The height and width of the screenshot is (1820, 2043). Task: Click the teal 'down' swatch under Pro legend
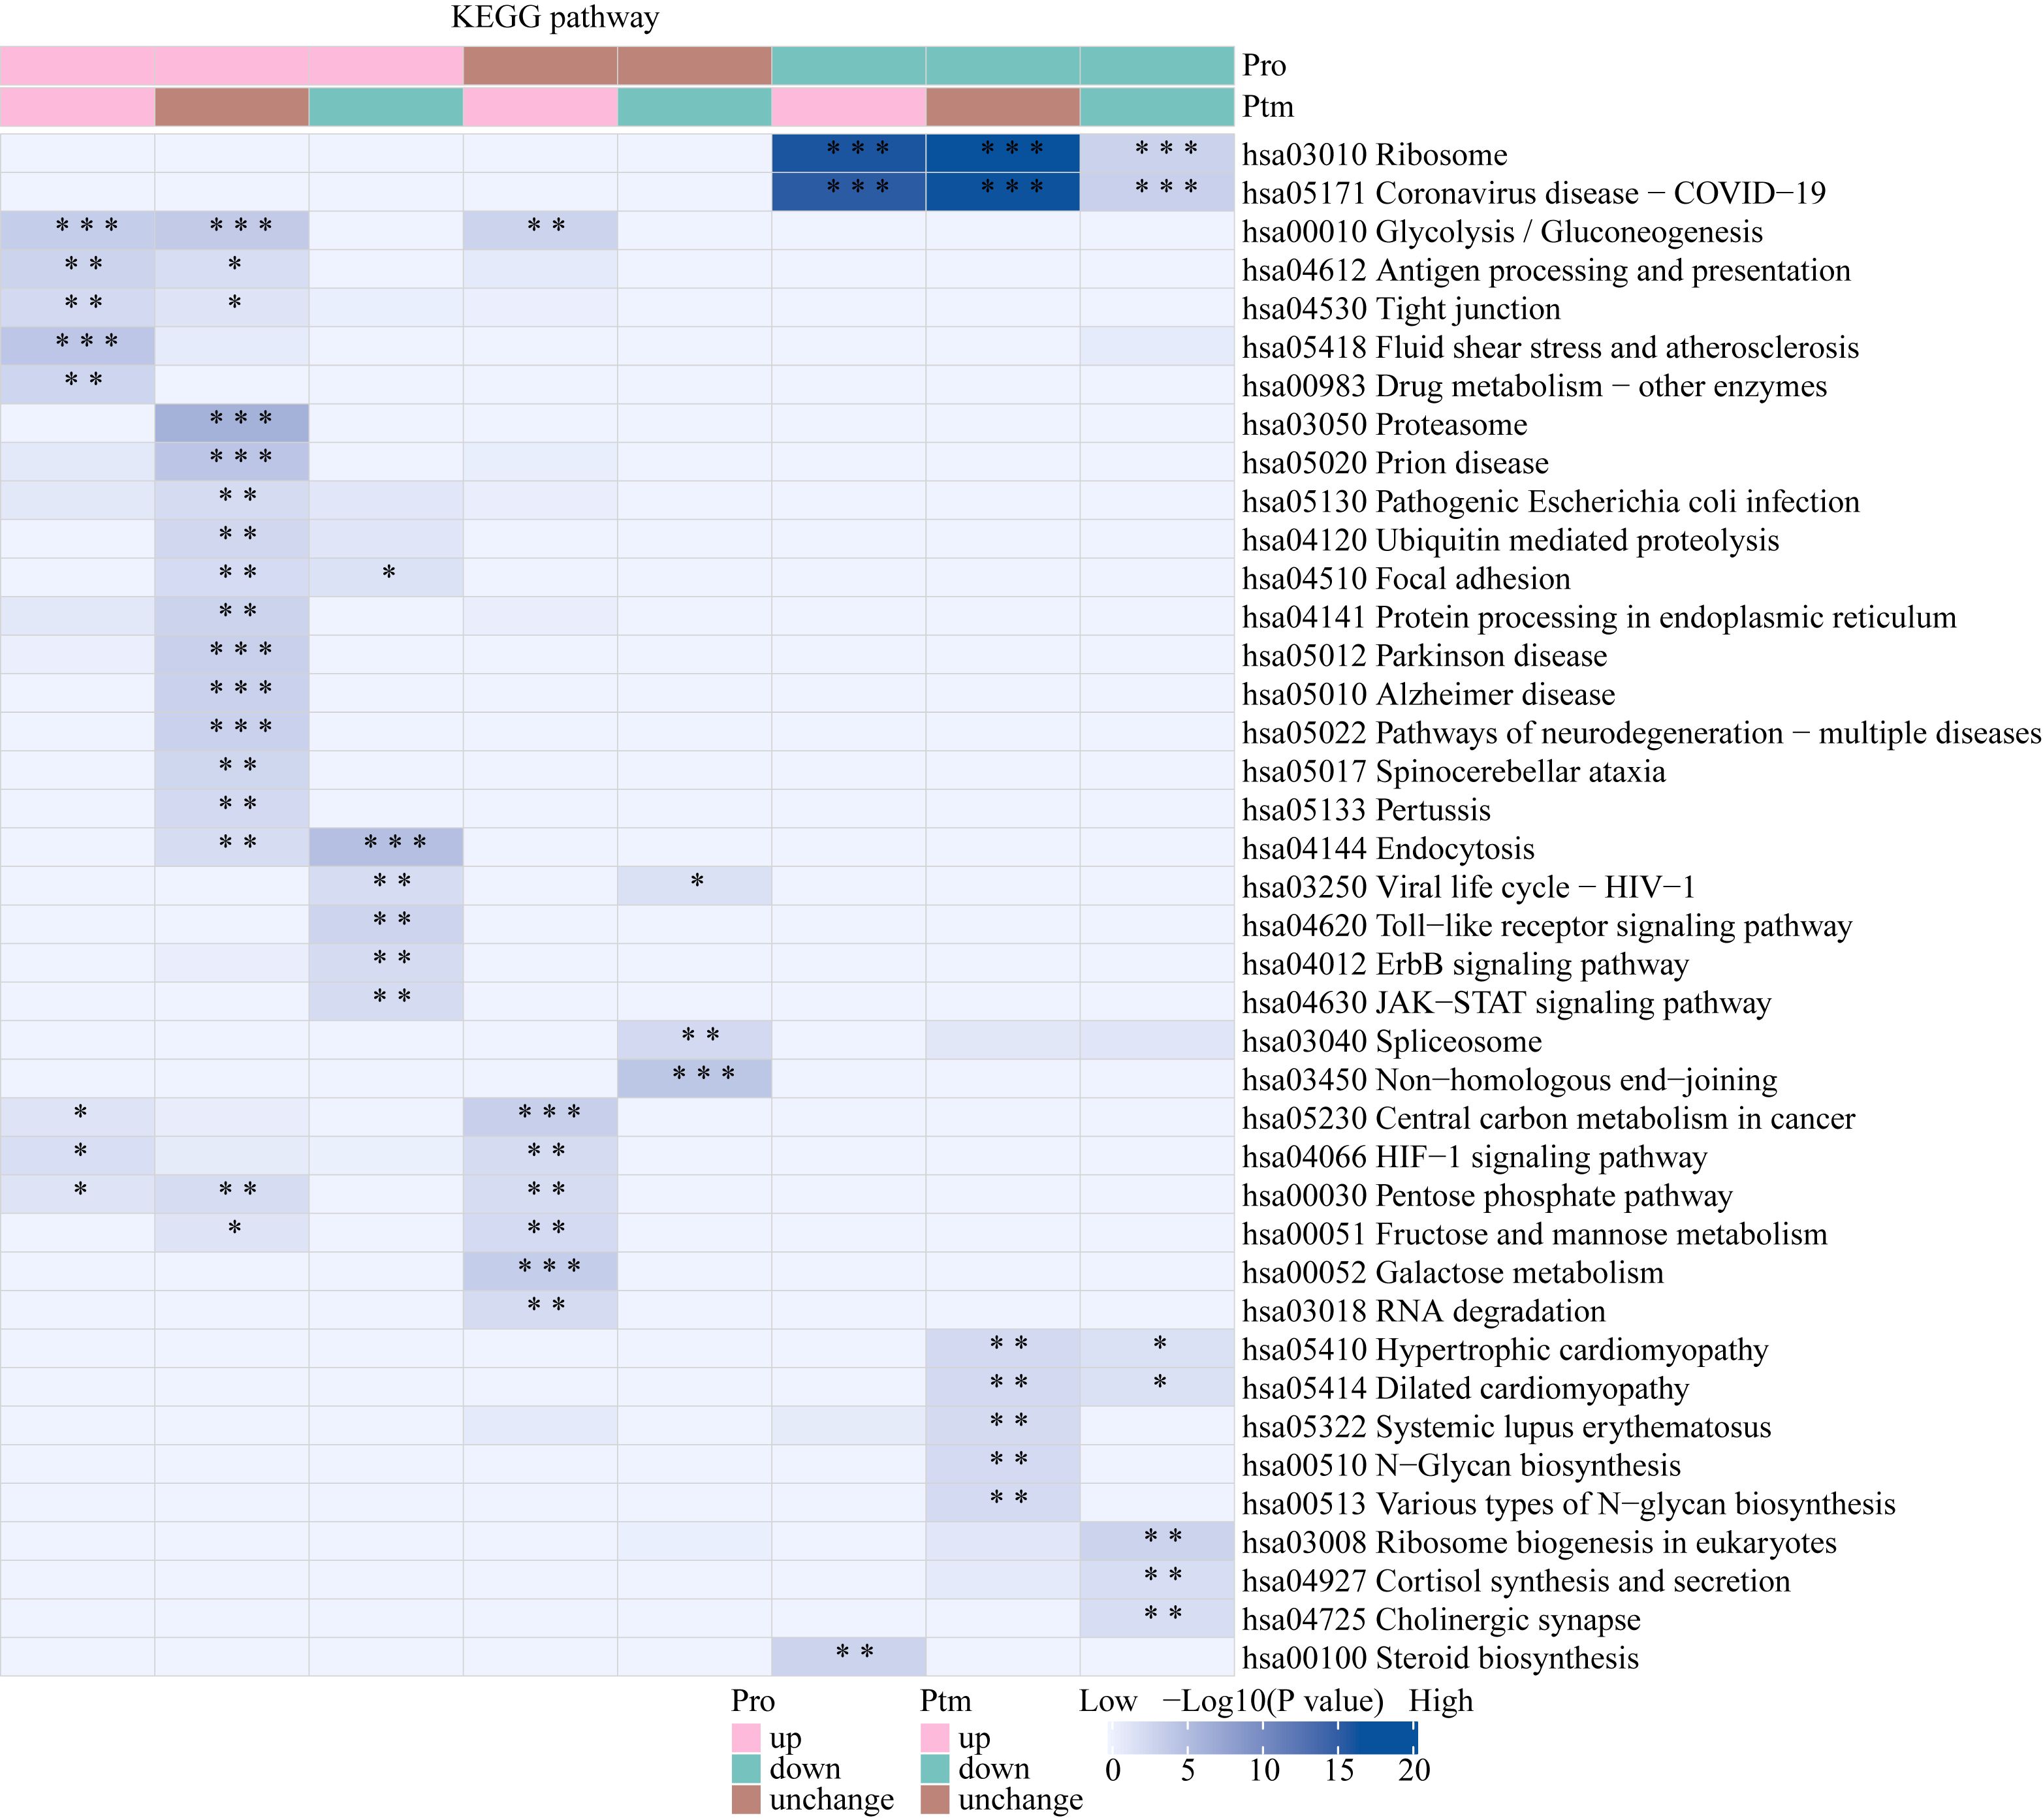[x=746, y=1769]
